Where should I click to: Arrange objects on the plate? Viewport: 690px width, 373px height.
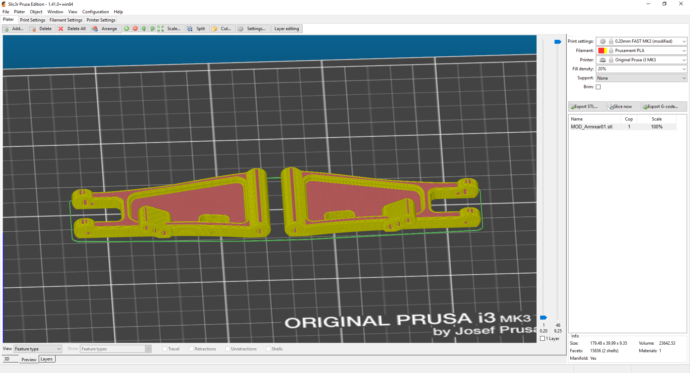(106, 29)
